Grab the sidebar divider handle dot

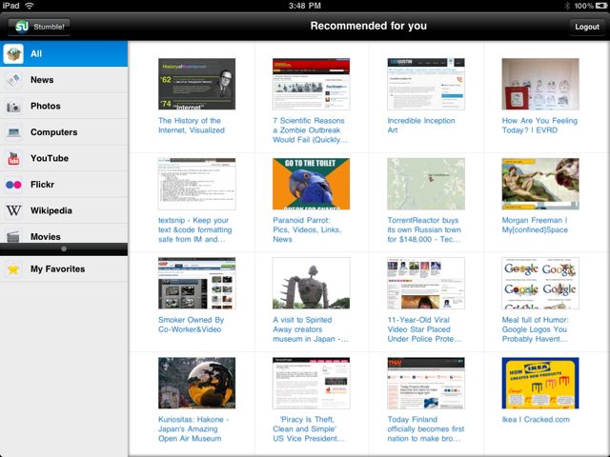tap(64, 248)
